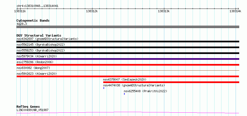Click the nsv5902623 (Almarri2020) label
Screen dimensions: 247x116
[37, 74]
